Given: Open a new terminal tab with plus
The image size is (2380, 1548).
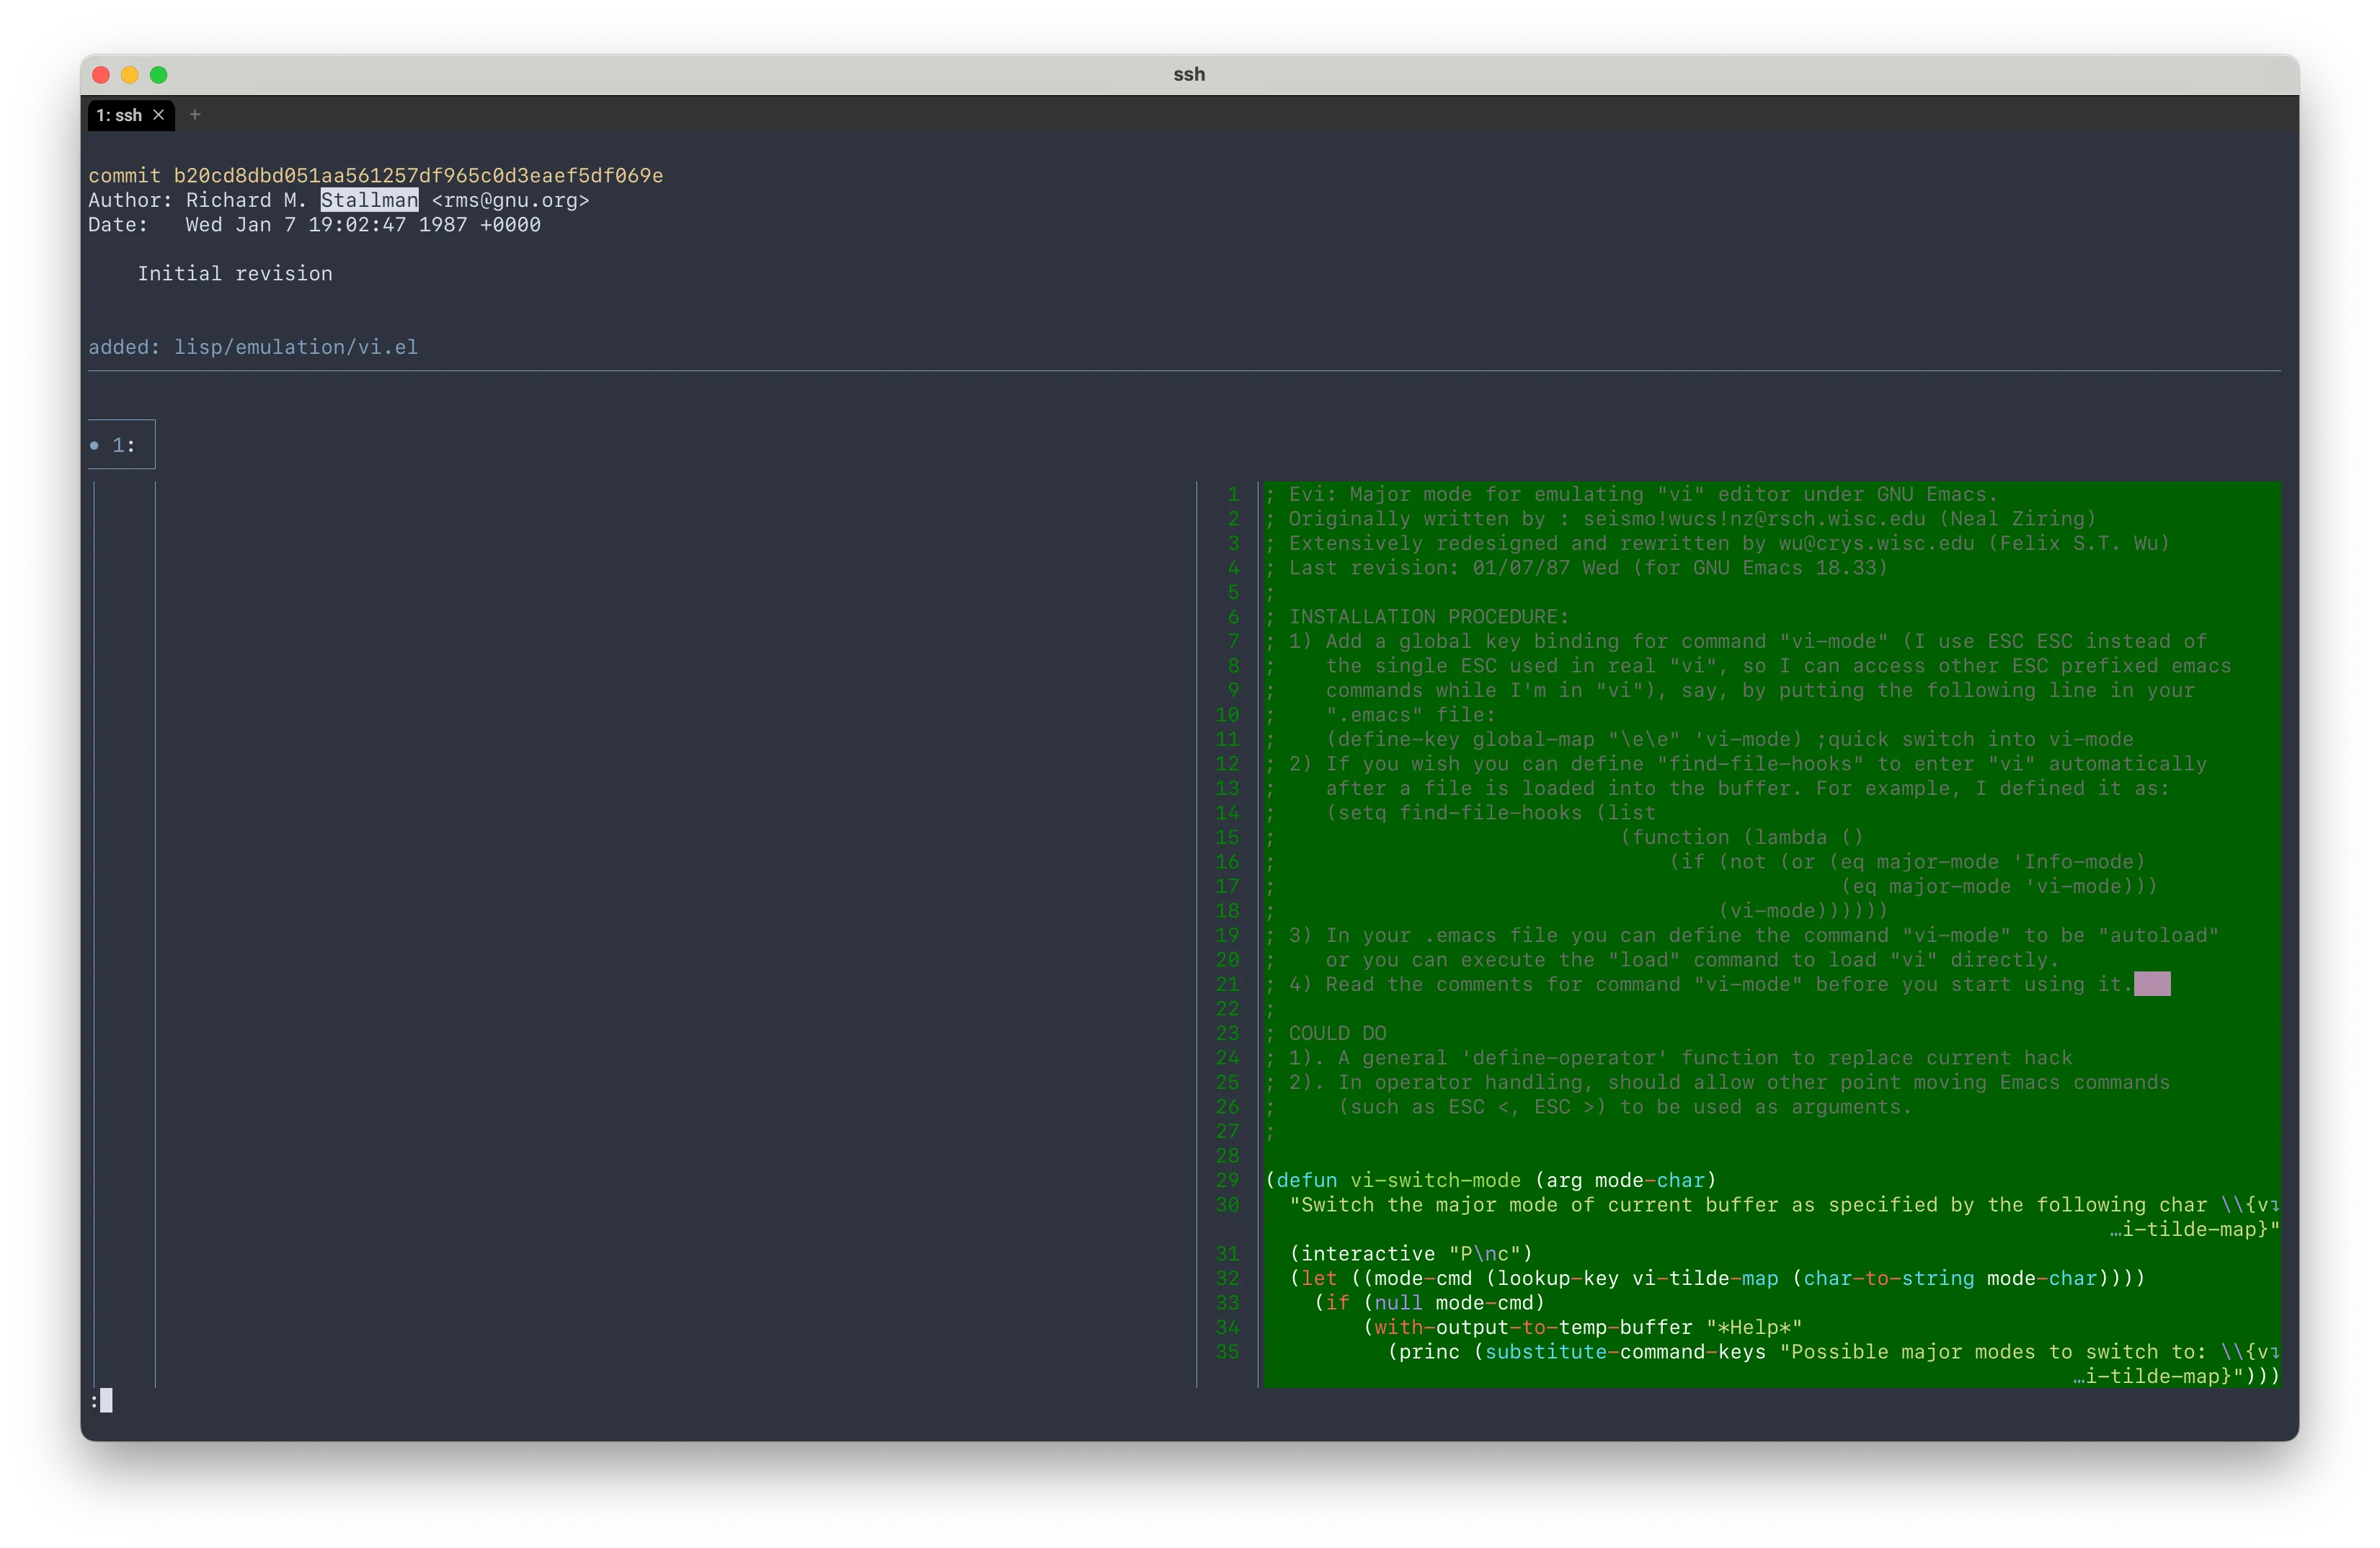Looking at the screenshot, I should [x=195, y=115].
